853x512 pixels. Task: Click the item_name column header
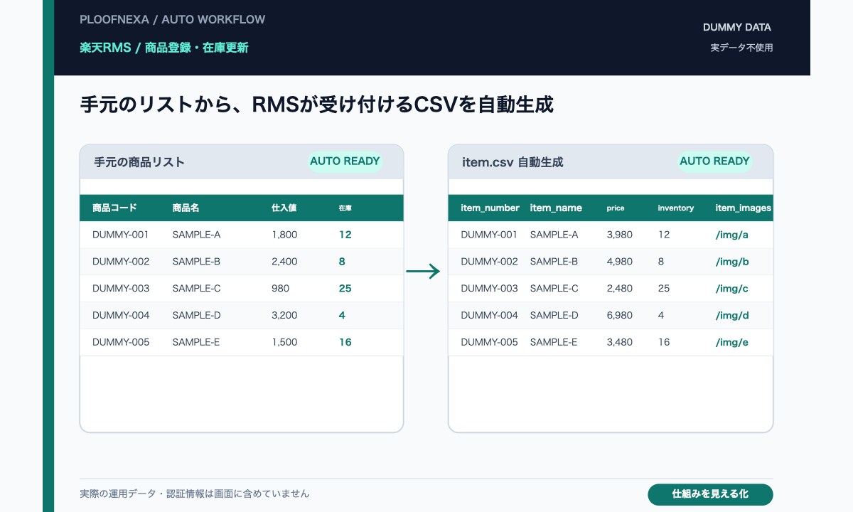pos(556,208)
